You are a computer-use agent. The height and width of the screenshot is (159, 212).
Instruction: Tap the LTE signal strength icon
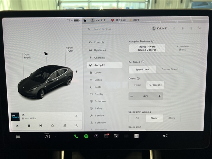(199, 28)
